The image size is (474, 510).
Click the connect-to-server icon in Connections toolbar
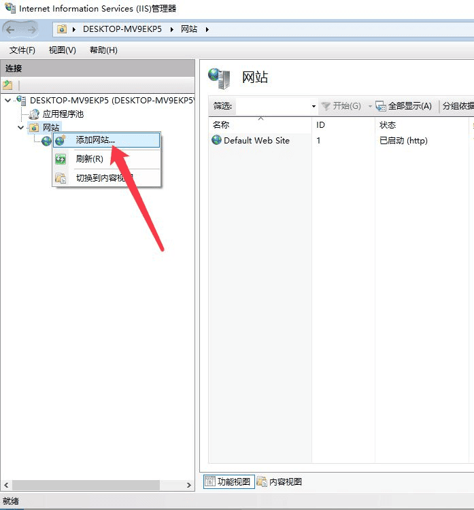(7, 85)
